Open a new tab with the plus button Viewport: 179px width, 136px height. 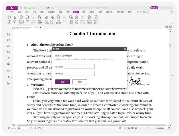40,27
